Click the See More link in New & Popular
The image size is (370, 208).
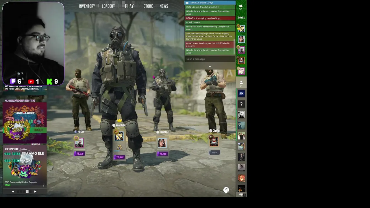click(x=23, y=149)
